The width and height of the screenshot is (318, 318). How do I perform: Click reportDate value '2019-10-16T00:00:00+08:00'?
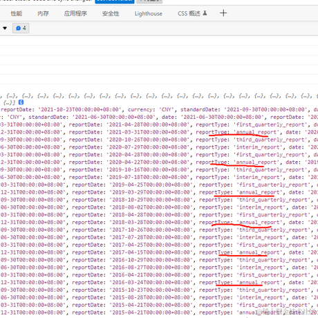pos(148,170)
